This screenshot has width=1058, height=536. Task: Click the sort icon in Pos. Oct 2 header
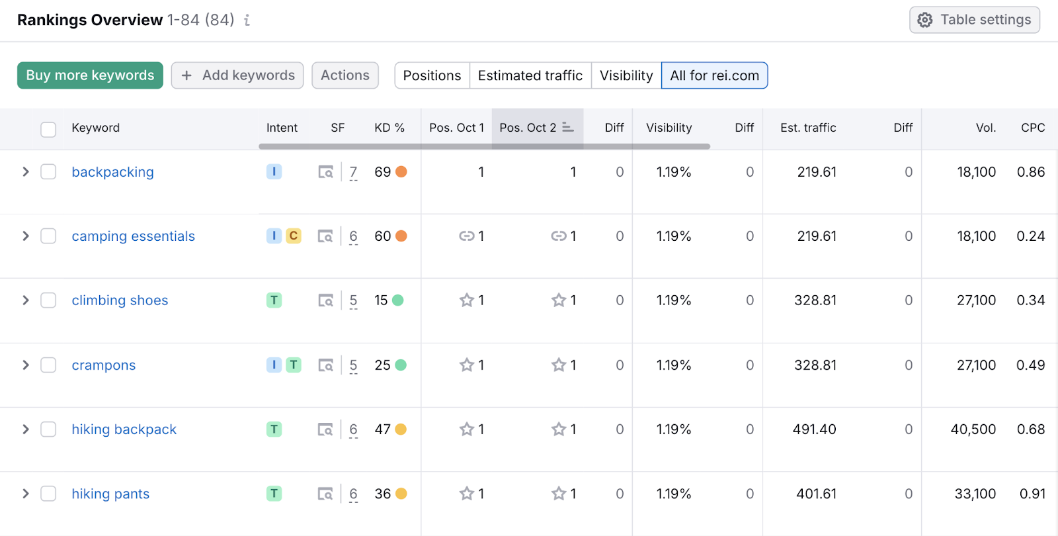coord(568,127)
